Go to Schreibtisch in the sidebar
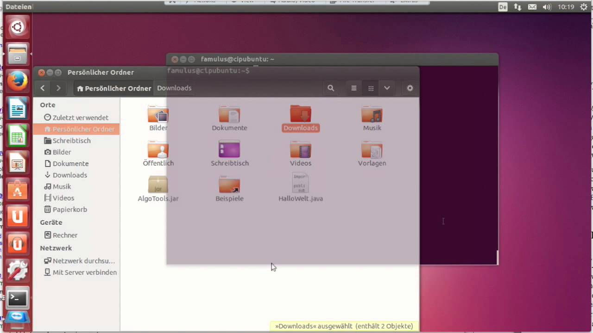The height and width of the screenshot is (333, 593). click(x=76, y=141)
